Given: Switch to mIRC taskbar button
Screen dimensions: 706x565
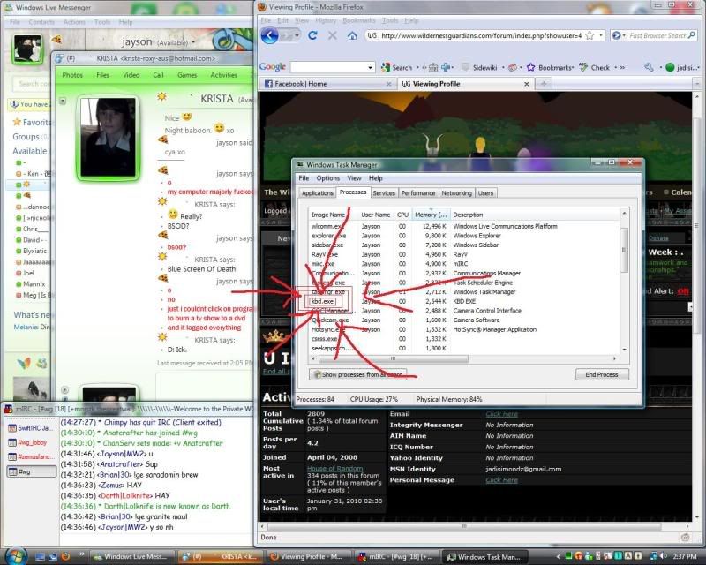Looking at the screenshot, I should (x=395, y=557).
